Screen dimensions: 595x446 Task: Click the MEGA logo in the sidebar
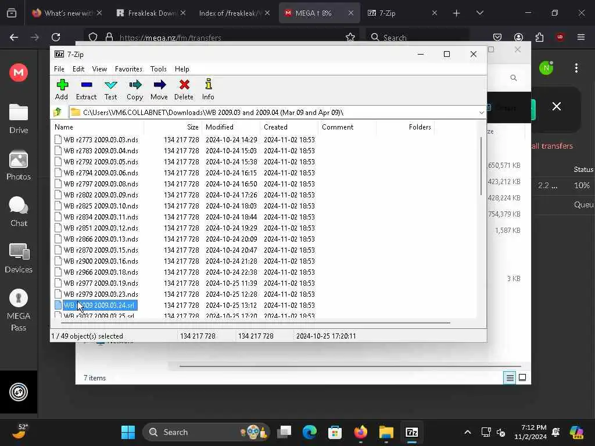click(19, 73)
